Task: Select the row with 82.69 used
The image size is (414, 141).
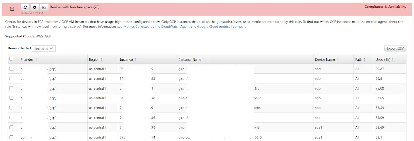Action: coord(11,127)
